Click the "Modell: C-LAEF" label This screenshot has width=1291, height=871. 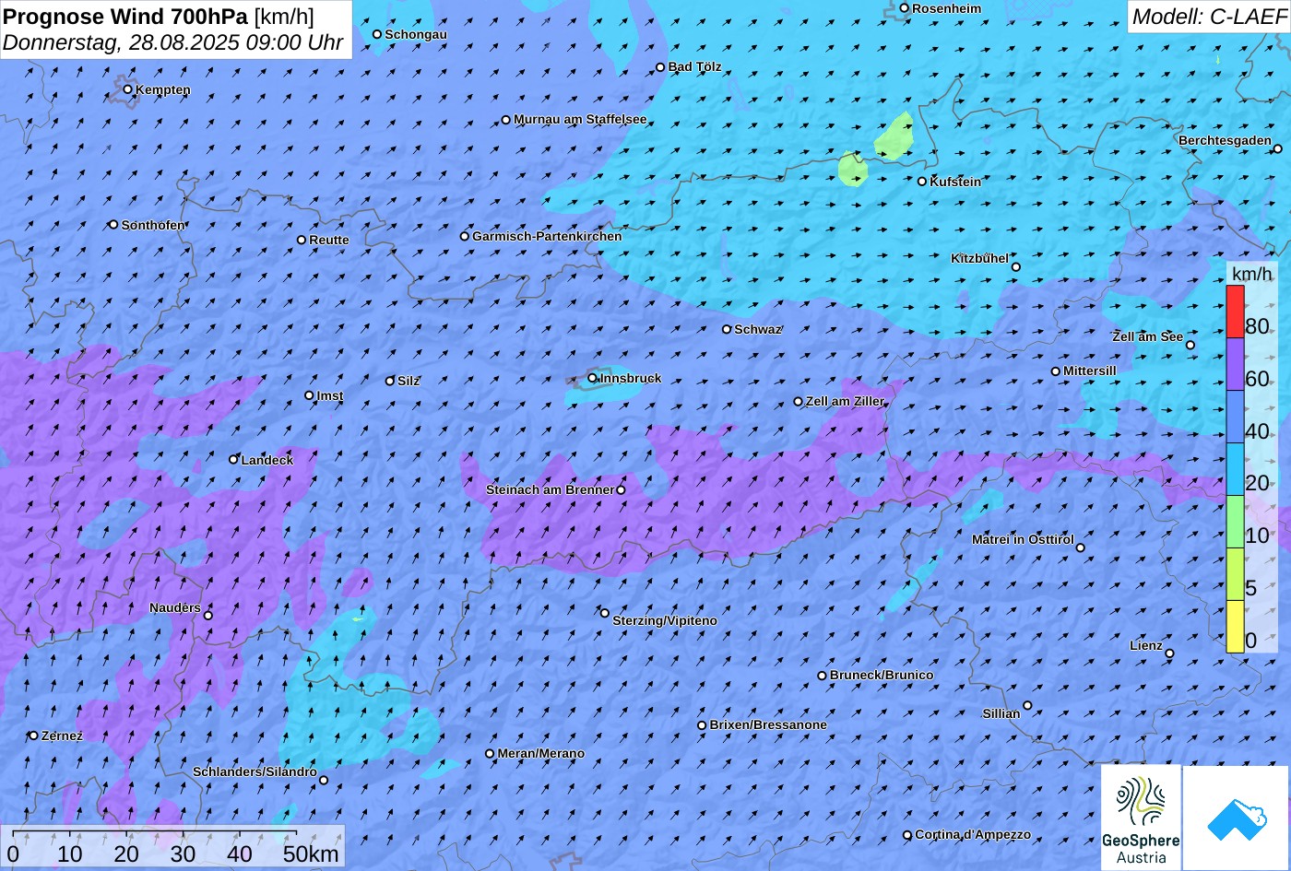1208,17
